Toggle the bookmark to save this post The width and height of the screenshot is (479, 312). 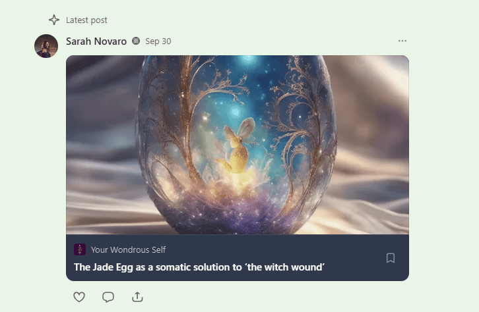(391, 258)
